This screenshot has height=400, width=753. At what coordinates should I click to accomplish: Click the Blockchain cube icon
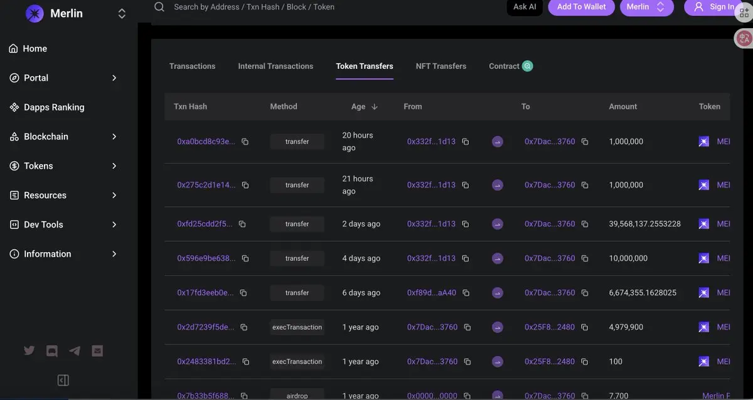14,137
